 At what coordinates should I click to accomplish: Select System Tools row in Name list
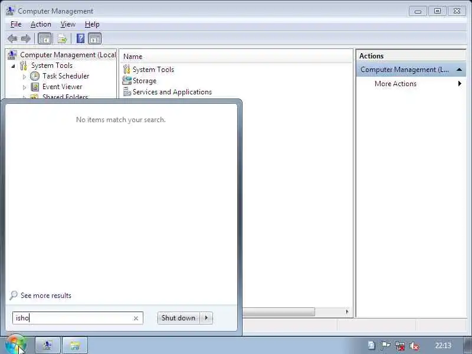tap(153, 70)
